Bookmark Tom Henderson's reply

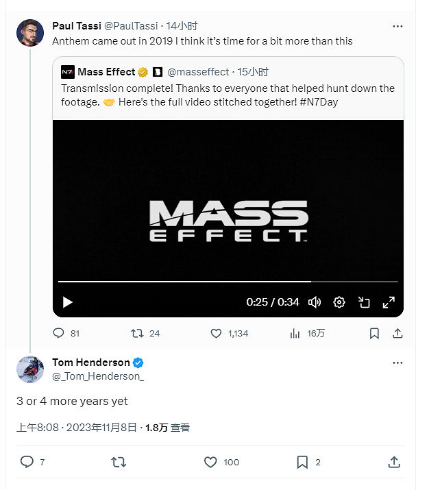click(x=302, y=463)
